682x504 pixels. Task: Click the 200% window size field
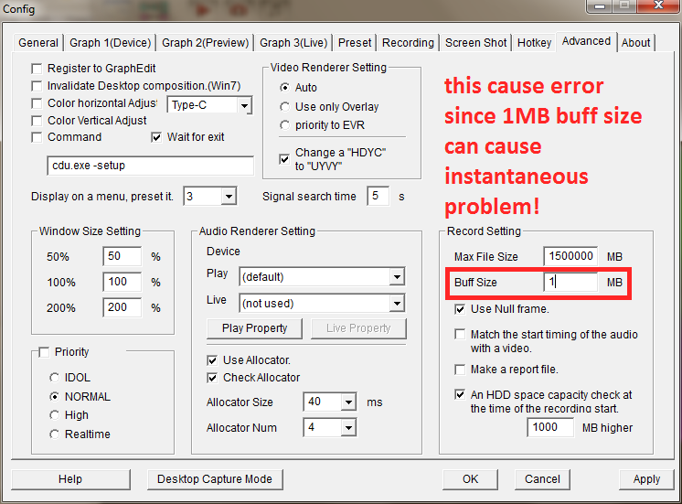tap(123, 307)
